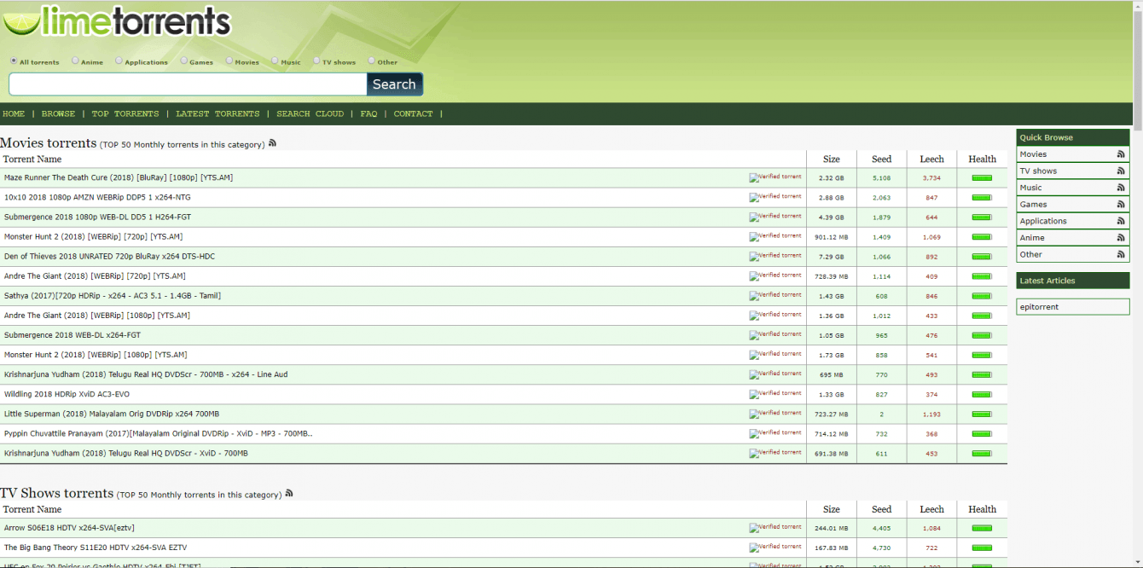Image resolution: width=1143 pixels, height=568 pixels.
Task: Open SEARCH CLOUD in the navigation bar
Action: point(310,113)
